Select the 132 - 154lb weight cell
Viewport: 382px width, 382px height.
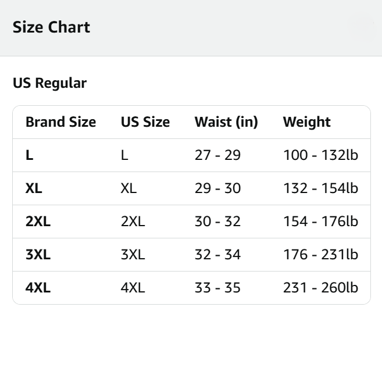320,188
